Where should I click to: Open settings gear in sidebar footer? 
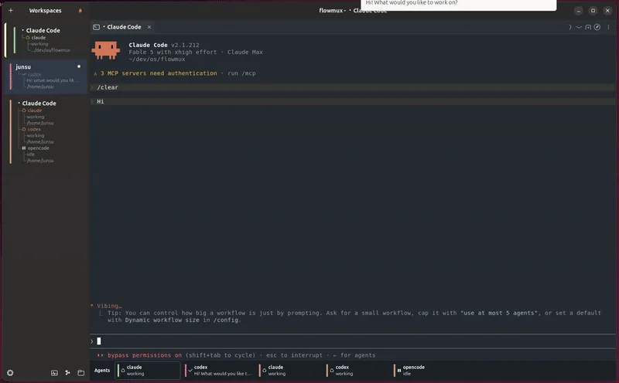(10, 373)
